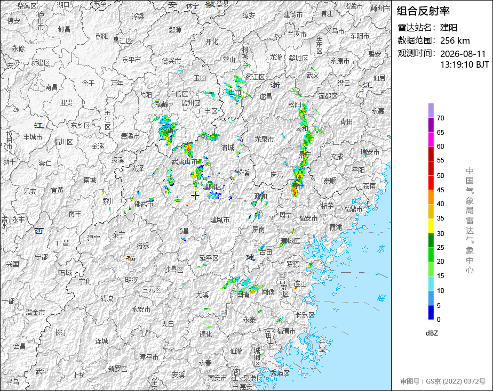This screenshot has height=391, width=493.
Task: Select the 开化 label
Action: [x=211, y=42]
